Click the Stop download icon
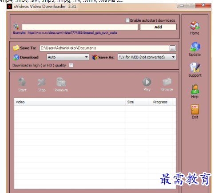 click(42, 82)
